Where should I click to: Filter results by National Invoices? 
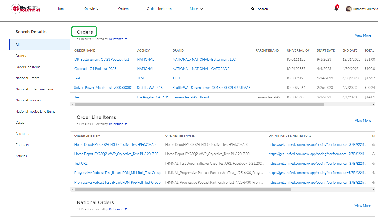[x=28, y=100]
